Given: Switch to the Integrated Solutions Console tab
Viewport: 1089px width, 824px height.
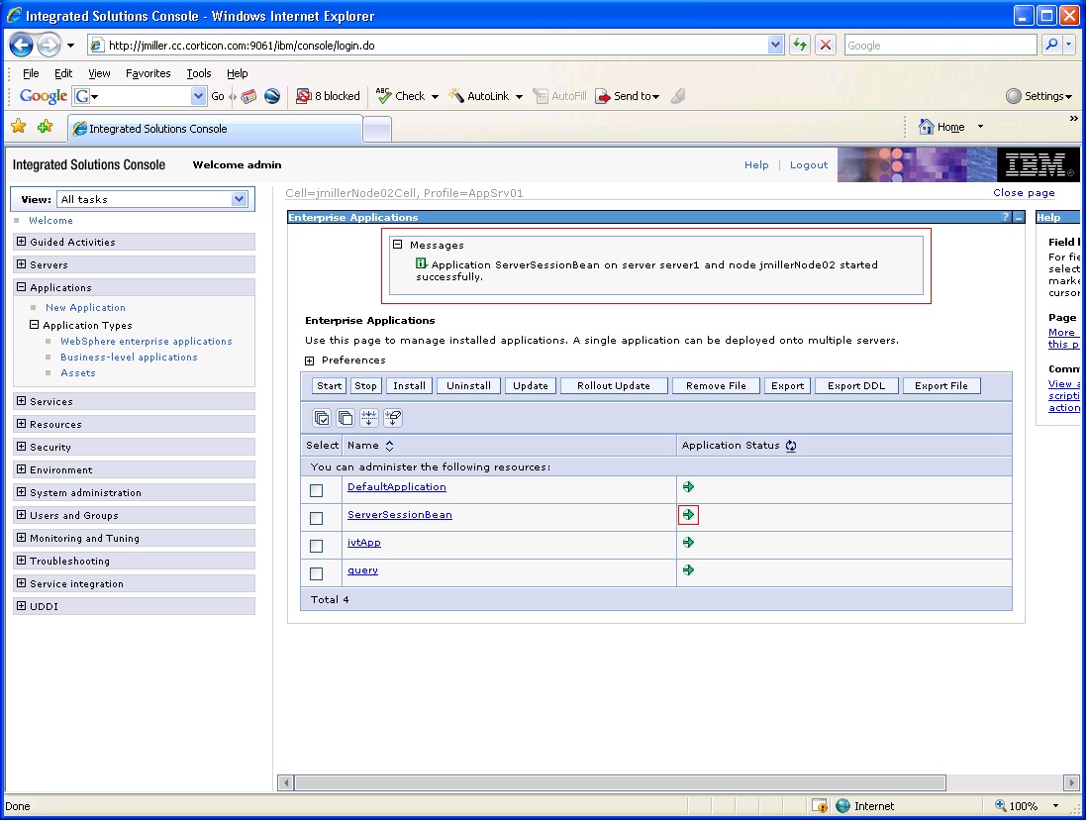Looking at the screenshot, I should (x=215, y=129).
